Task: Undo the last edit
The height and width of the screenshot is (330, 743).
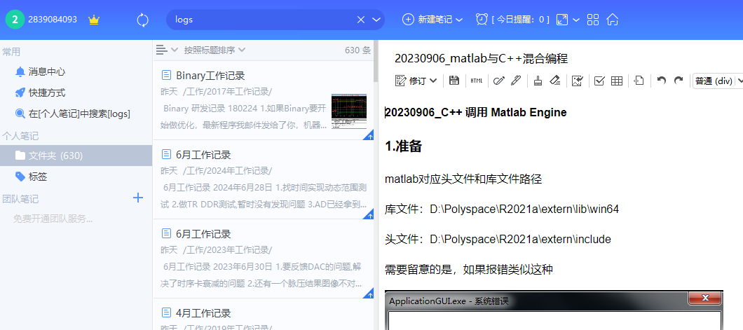Action: point(662,81)
